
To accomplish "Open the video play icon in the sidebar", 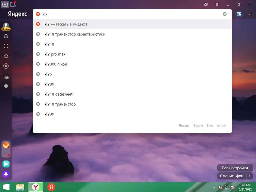I will coord(6,66).
